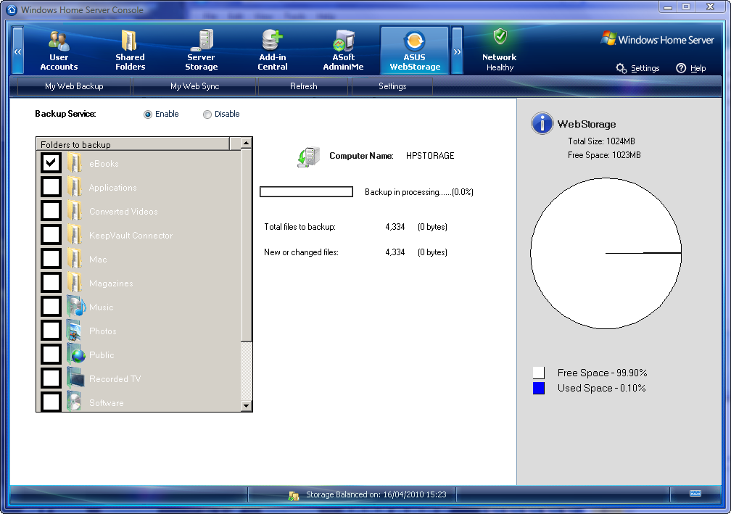Click the eBooks folder icon
The width and height of the screenshot is (731, 514).
point(75,163)
